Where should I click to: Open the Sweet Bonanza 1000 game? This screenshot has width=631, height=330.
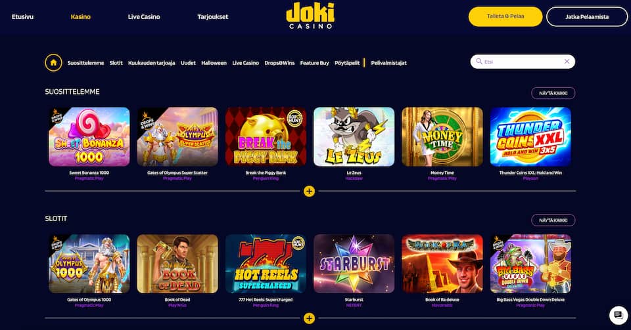pyautogui.click(x=89, y=136)
